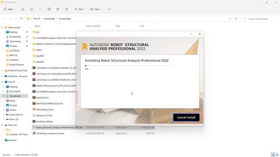The height and width of the screenshot is (157, 280).
Task: Sort by Type column header
Action: 118,26
